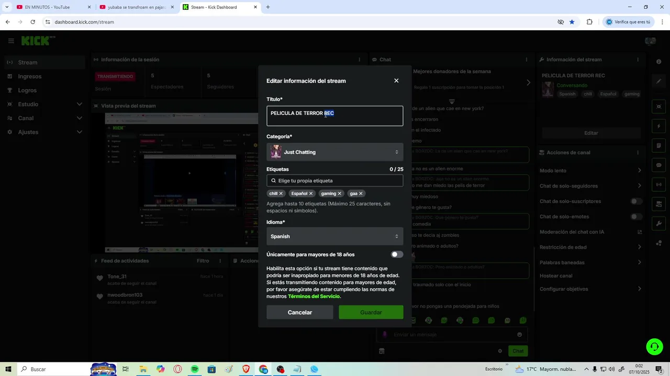
Task: Click the search icon in the tags field
Action: 273,181
